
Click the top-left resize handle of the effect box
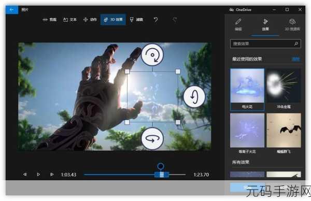(x=127, y=71)
